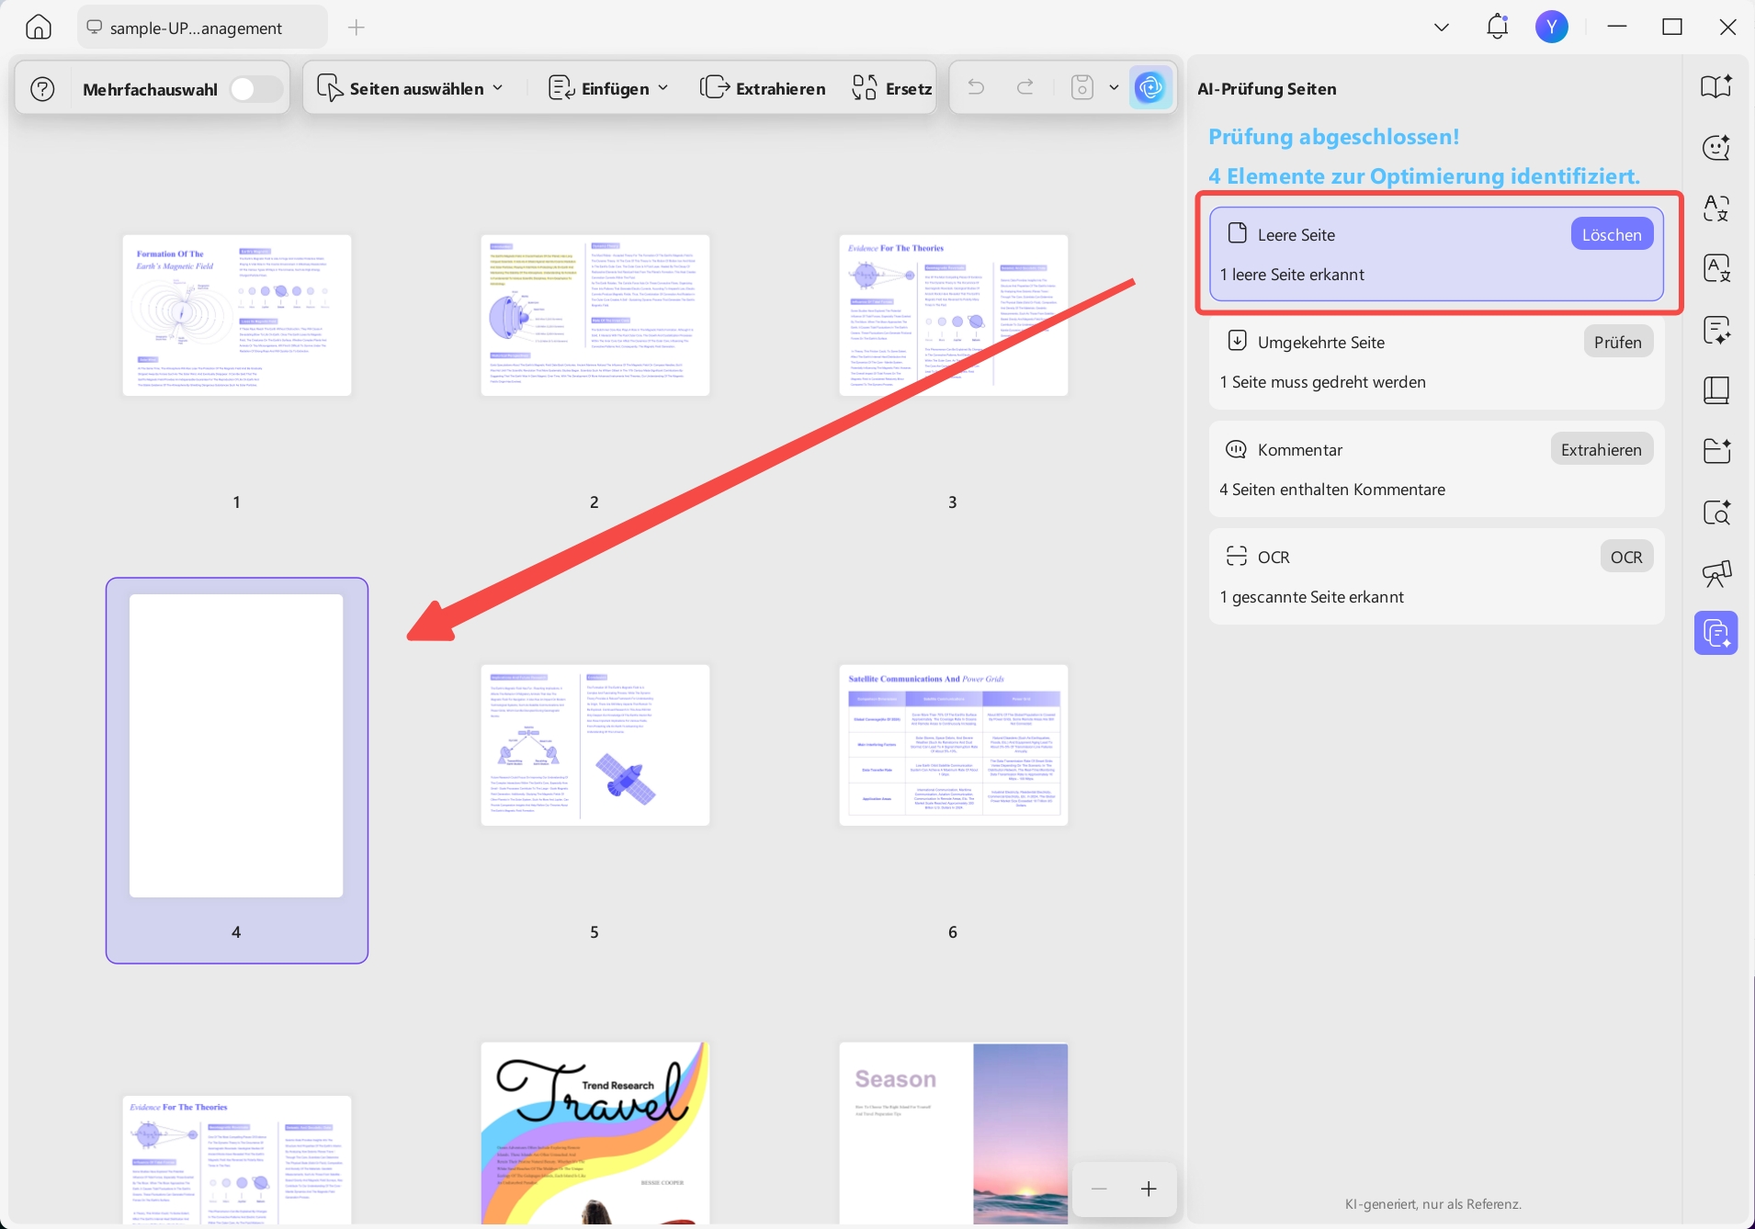The width and height of the screenshot is (1755, 1229).
Task: Zoom out thumbnails with minus
Action: 1099,1189
